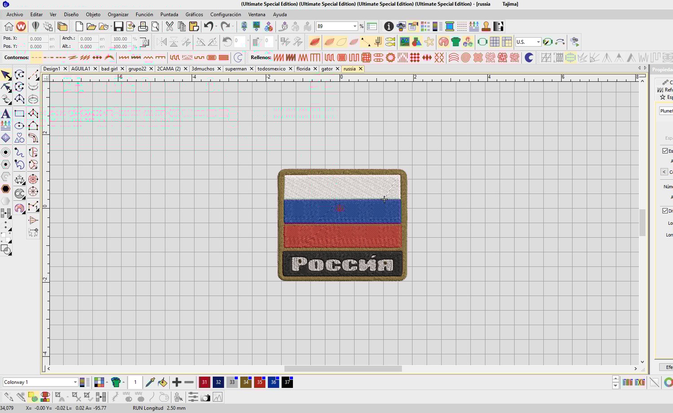Open the zoom percentage dropdown
Image resolution: width=673 pixels, height=413 pixels.
[354, 26]
